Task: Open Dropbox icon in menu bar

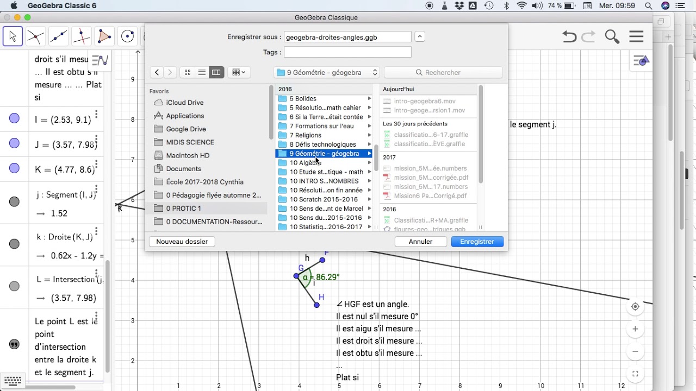Action: point(459,5)
